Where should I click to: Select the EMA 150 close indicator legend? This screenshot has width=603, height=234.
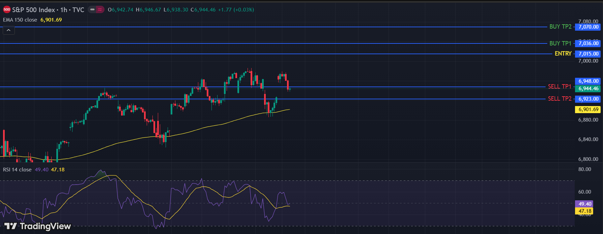20,20
